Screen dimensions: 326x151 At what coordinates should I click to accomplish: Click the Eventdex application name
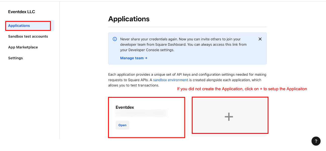click(x=125, y=107)
